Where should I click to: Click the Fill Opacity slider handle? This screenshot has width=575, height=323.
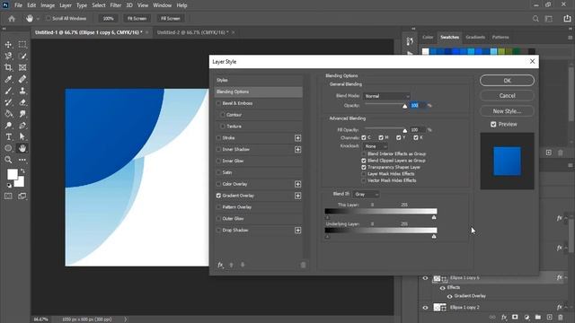click(x=405, y=130)
